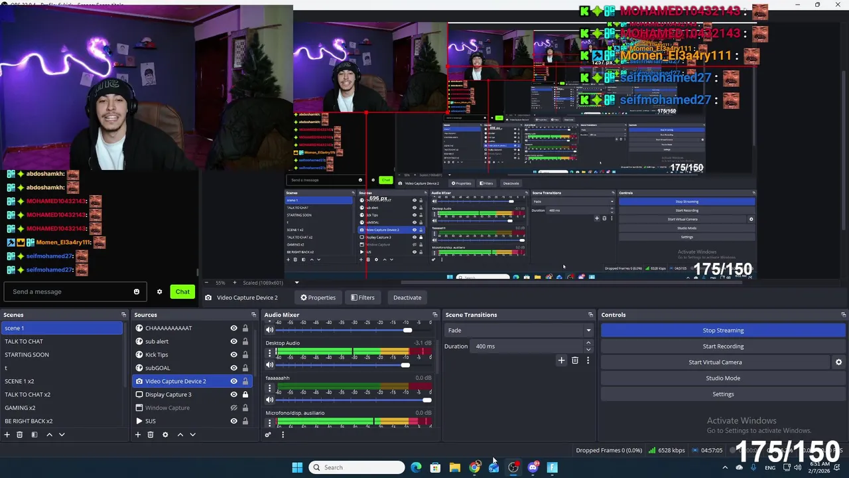Viewport: 849px width, 478px height.
Task: Remove scene transition with trash icon
Action: click(x=575, y=360)
